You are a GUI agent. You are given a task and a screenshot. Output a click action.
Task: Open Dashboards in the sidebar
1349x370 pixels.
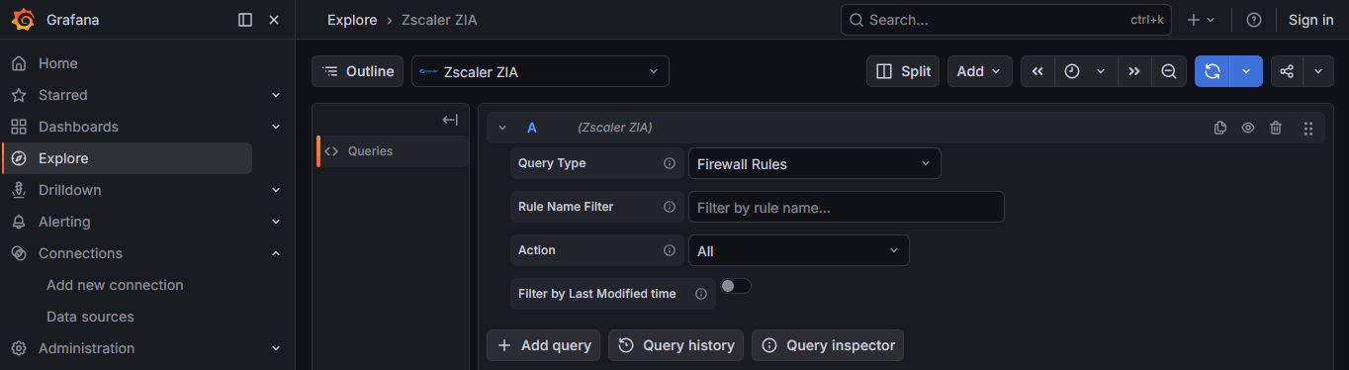(x=78, y=127)
